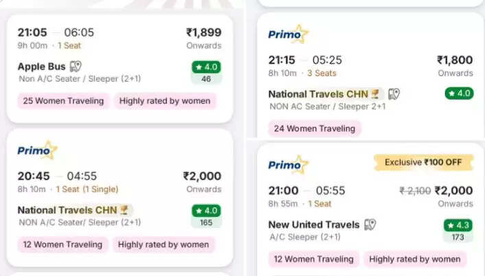Image resolution: width=485 pixels, height=276 pixels.
Task: Select the ₹1,800 fare for the 21:15 bus
Action: (x=455, y=60)
